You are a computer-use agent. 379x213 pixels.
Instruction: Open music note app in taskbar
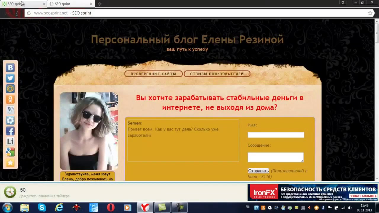94,208
